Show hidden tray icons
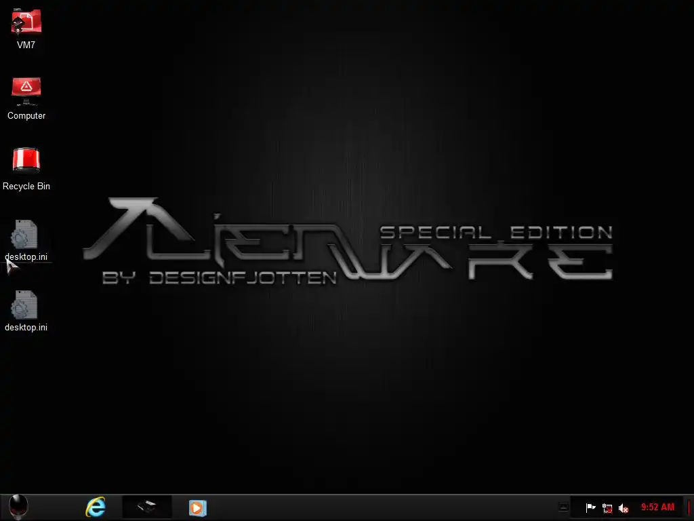694x521 pixels. [563, 507]
